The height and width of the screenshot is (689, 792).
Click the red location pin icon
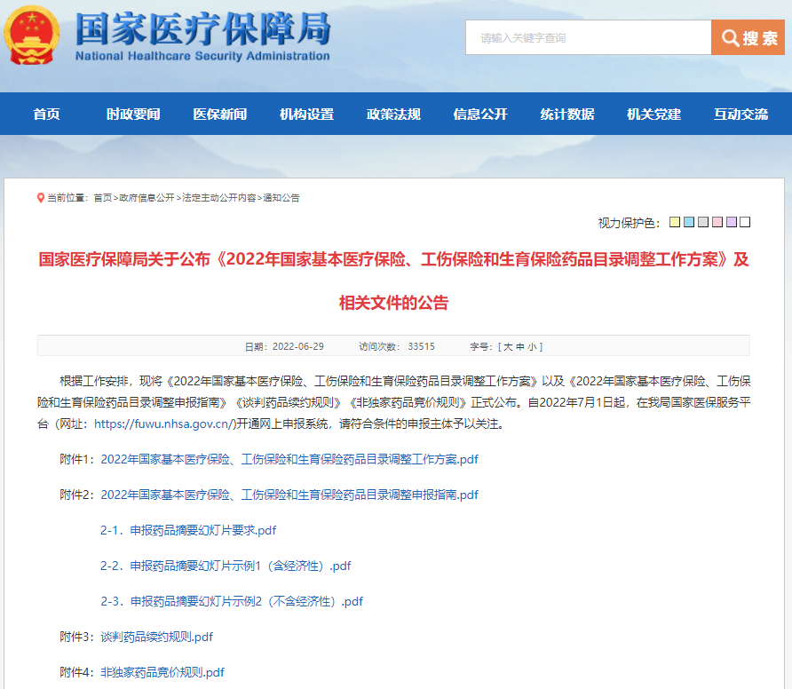coord(41,198)
